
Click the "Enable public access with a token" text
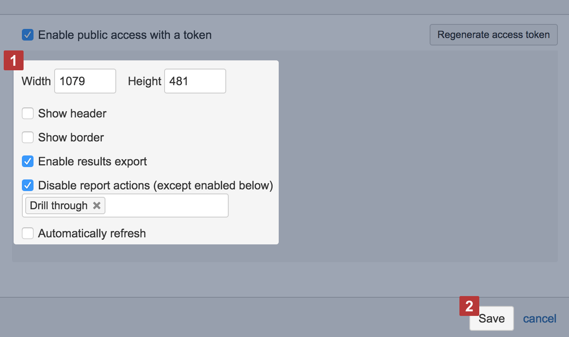pos(125,35)
